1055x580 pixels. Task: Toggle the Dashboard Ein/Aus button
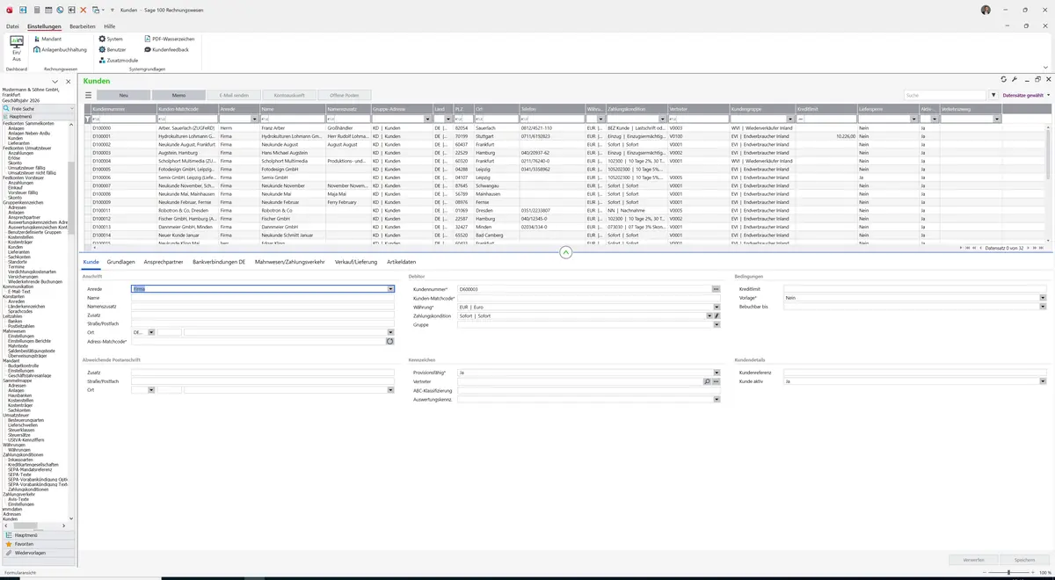(x=17, y=47)
